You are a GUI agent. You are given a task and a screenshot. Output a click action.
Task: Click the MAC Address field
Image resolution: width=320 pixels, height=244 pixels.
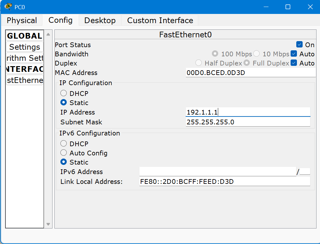pyautogui.click(x=250, y=73)
